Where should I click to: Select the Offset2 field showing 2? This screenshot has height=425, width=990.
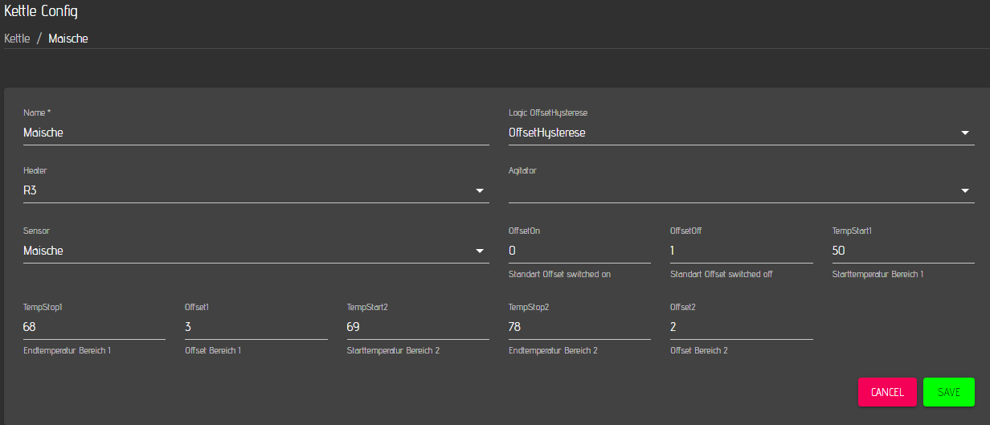[741, 328]
